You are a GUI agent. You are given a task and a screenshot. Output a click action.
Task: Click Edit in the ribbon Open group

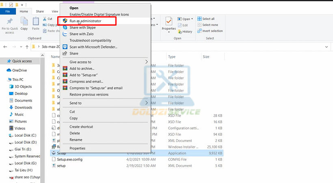(x=183, y=25)
